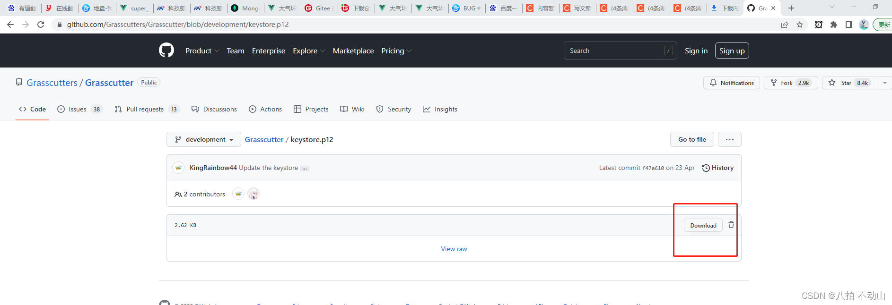Image resolution: width=892 pixels, height=305 pixels.
Task: Open the Pull requests tab
Action: pos(147,109)
